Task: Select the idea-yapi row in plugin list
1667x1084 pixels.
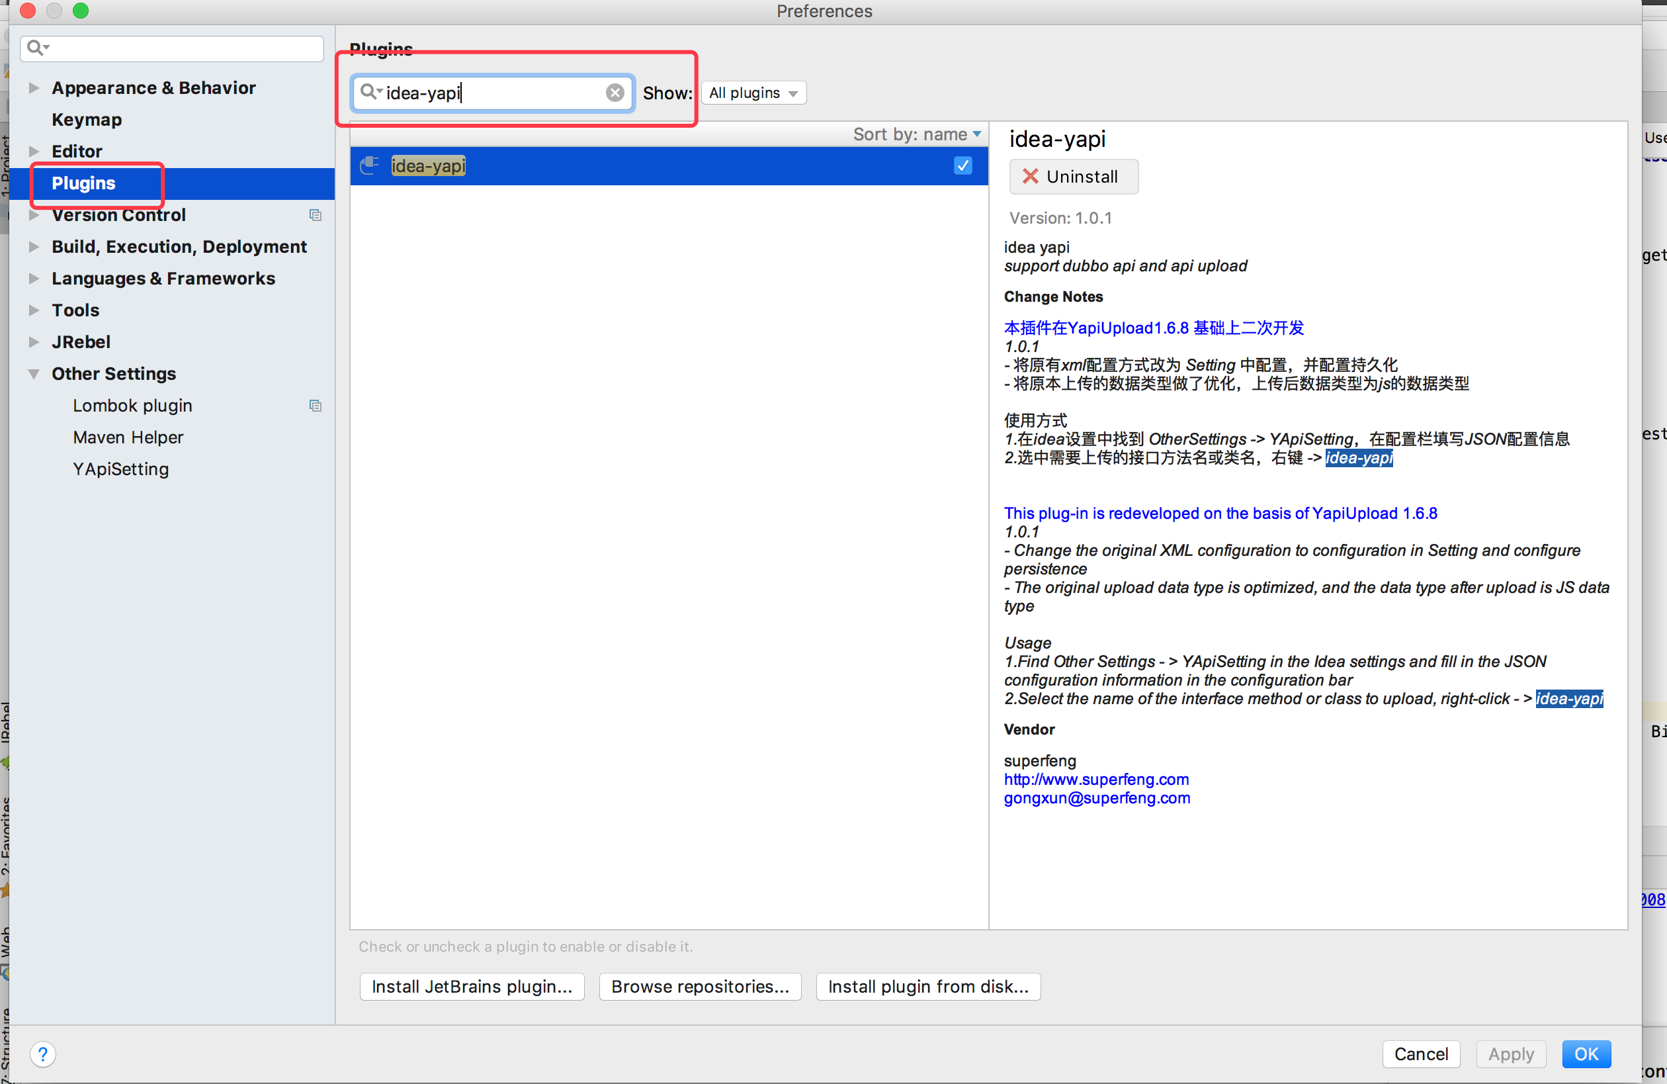Action: [x=669, y=166]
